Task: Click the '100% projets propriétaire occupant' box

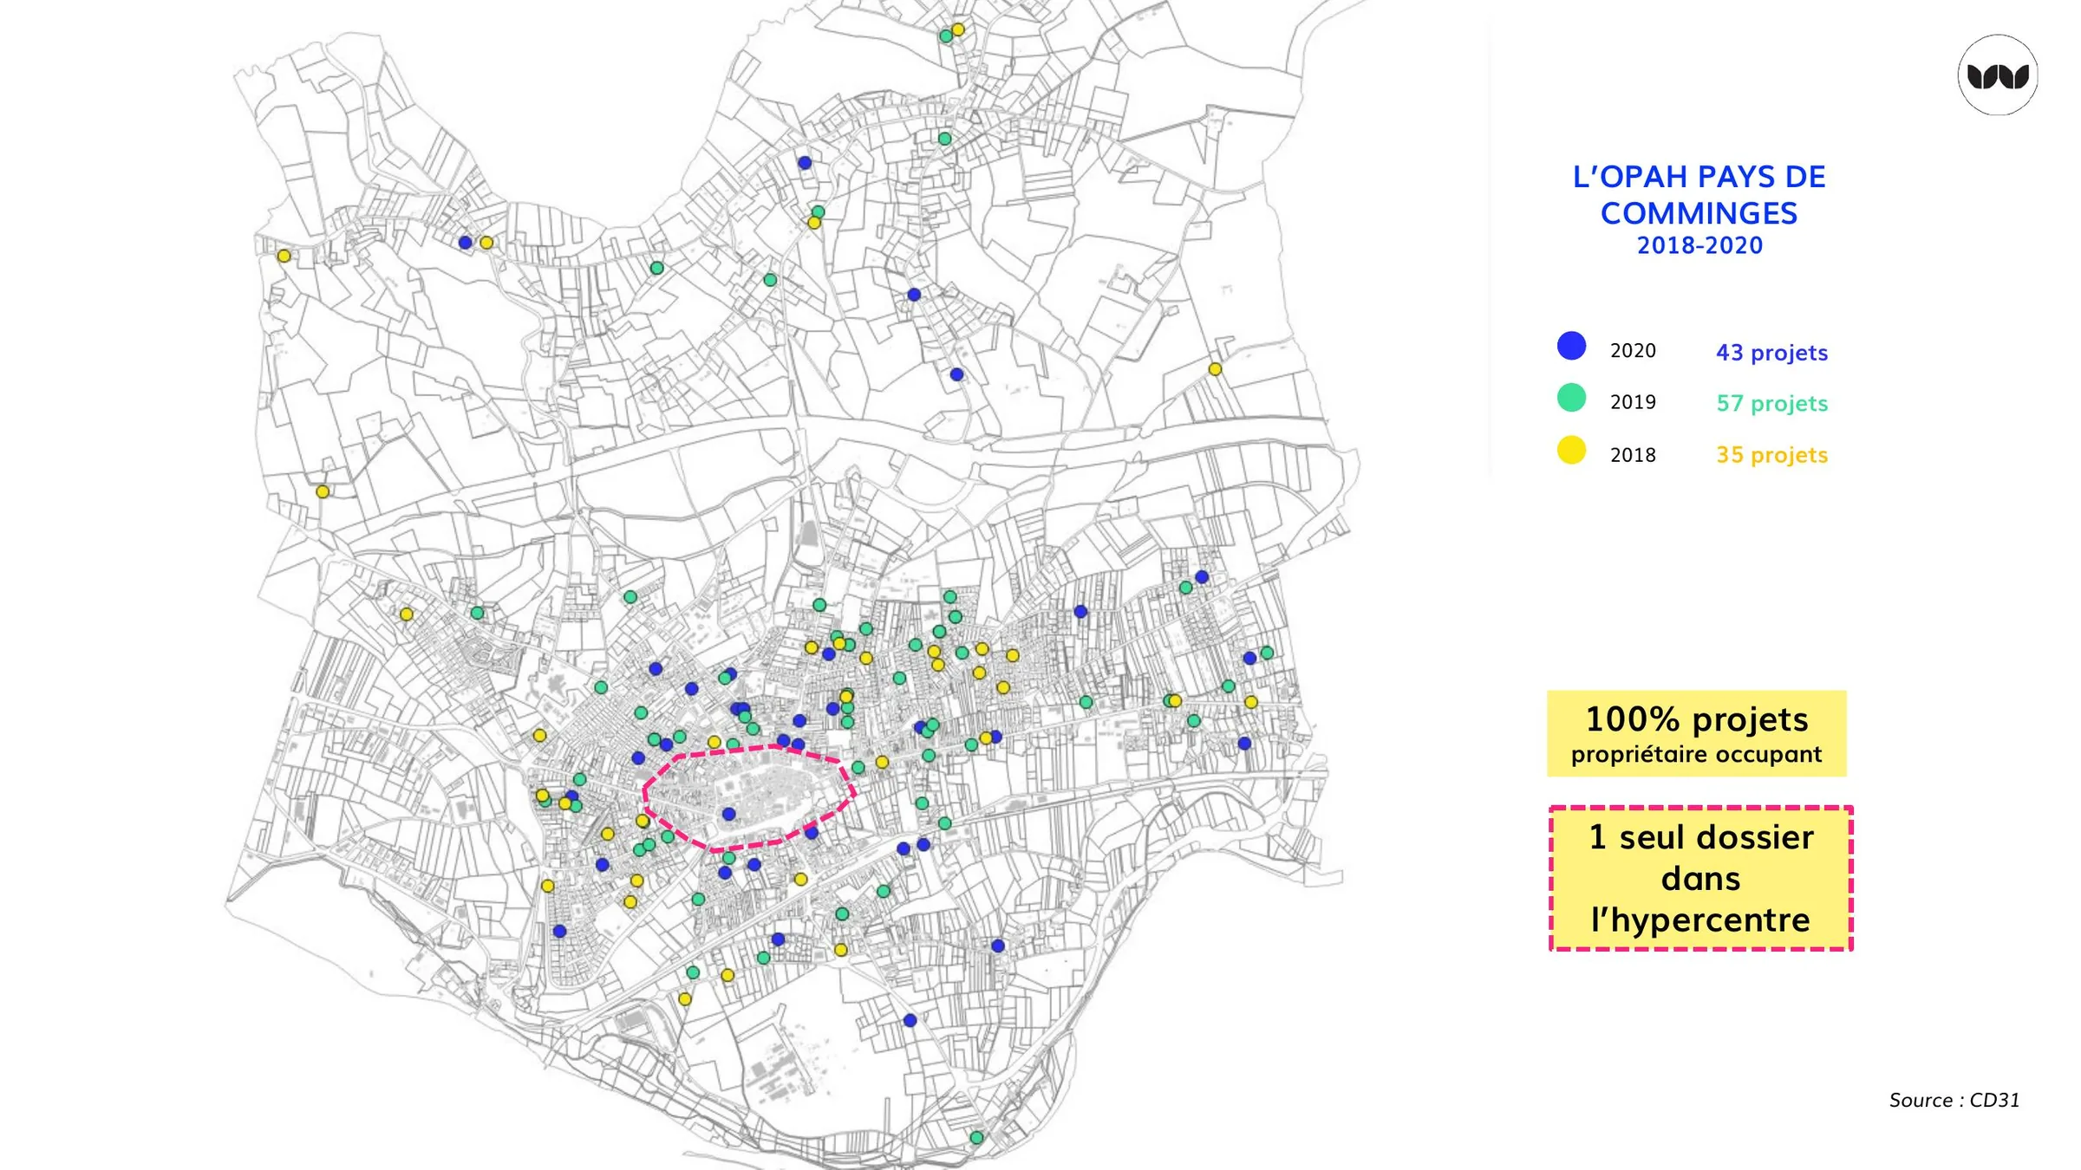Action: (x=1697, y=733)
